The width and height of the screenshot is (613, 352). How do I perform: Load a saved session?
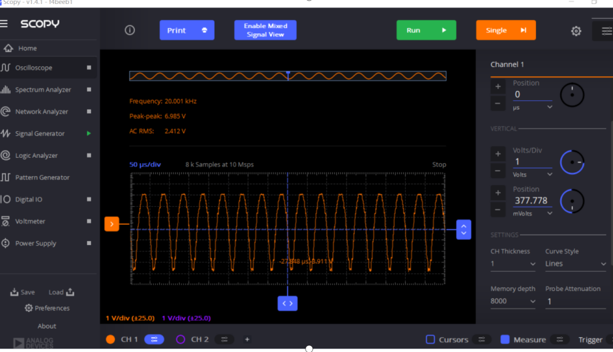pyautogui.click(x=62, y=292)
